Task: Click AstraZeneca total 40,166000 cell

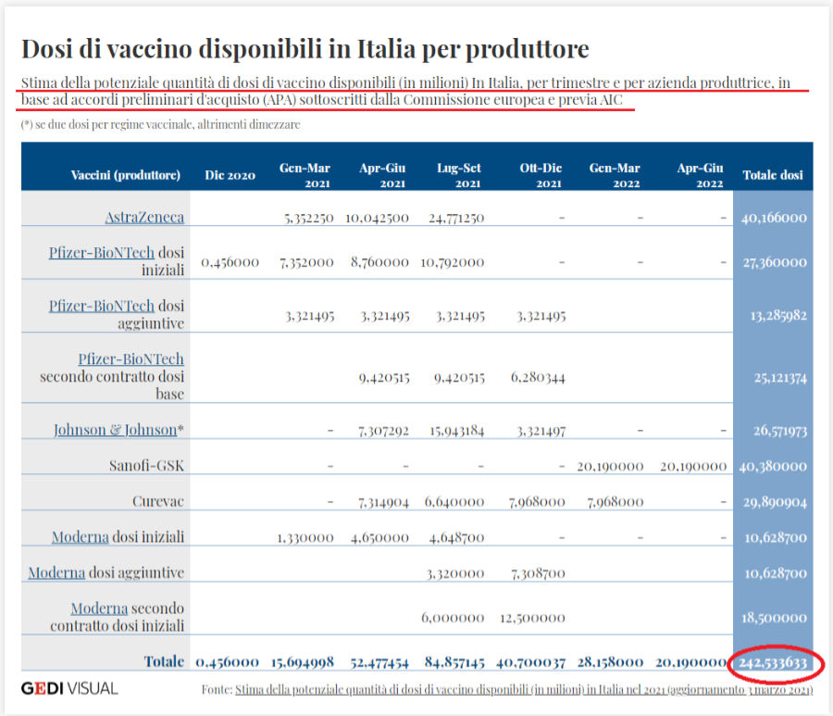Action: (x=774, y=218)
